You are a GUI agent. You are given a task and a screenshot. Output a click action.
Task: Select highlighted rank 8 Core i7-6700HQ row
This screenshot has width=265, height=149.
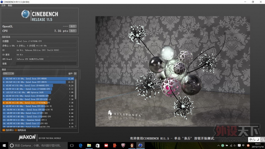click(x=38, y=103)
